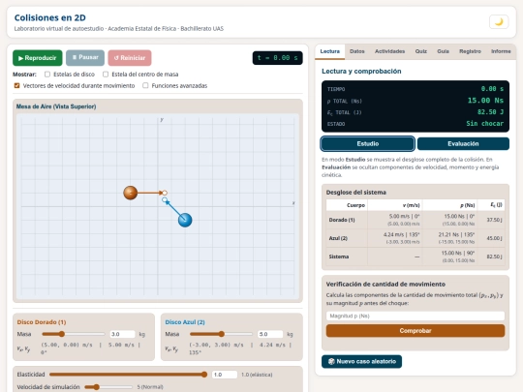This screenshot has width=523, height=392.
Task: Click the Mesa de Aire (Vista Superior) heading
Action: [56, 106]
